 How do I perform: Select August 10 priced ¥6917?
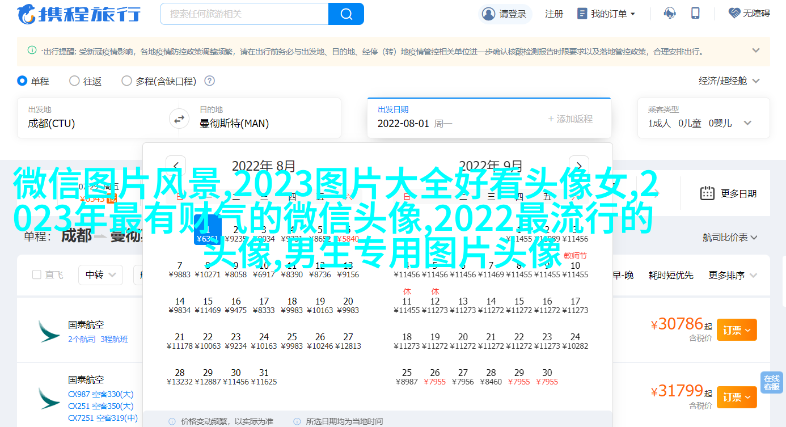[264, 269]
